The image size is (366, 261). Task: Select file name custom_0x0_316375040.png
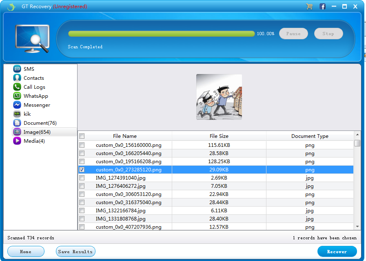129,202
